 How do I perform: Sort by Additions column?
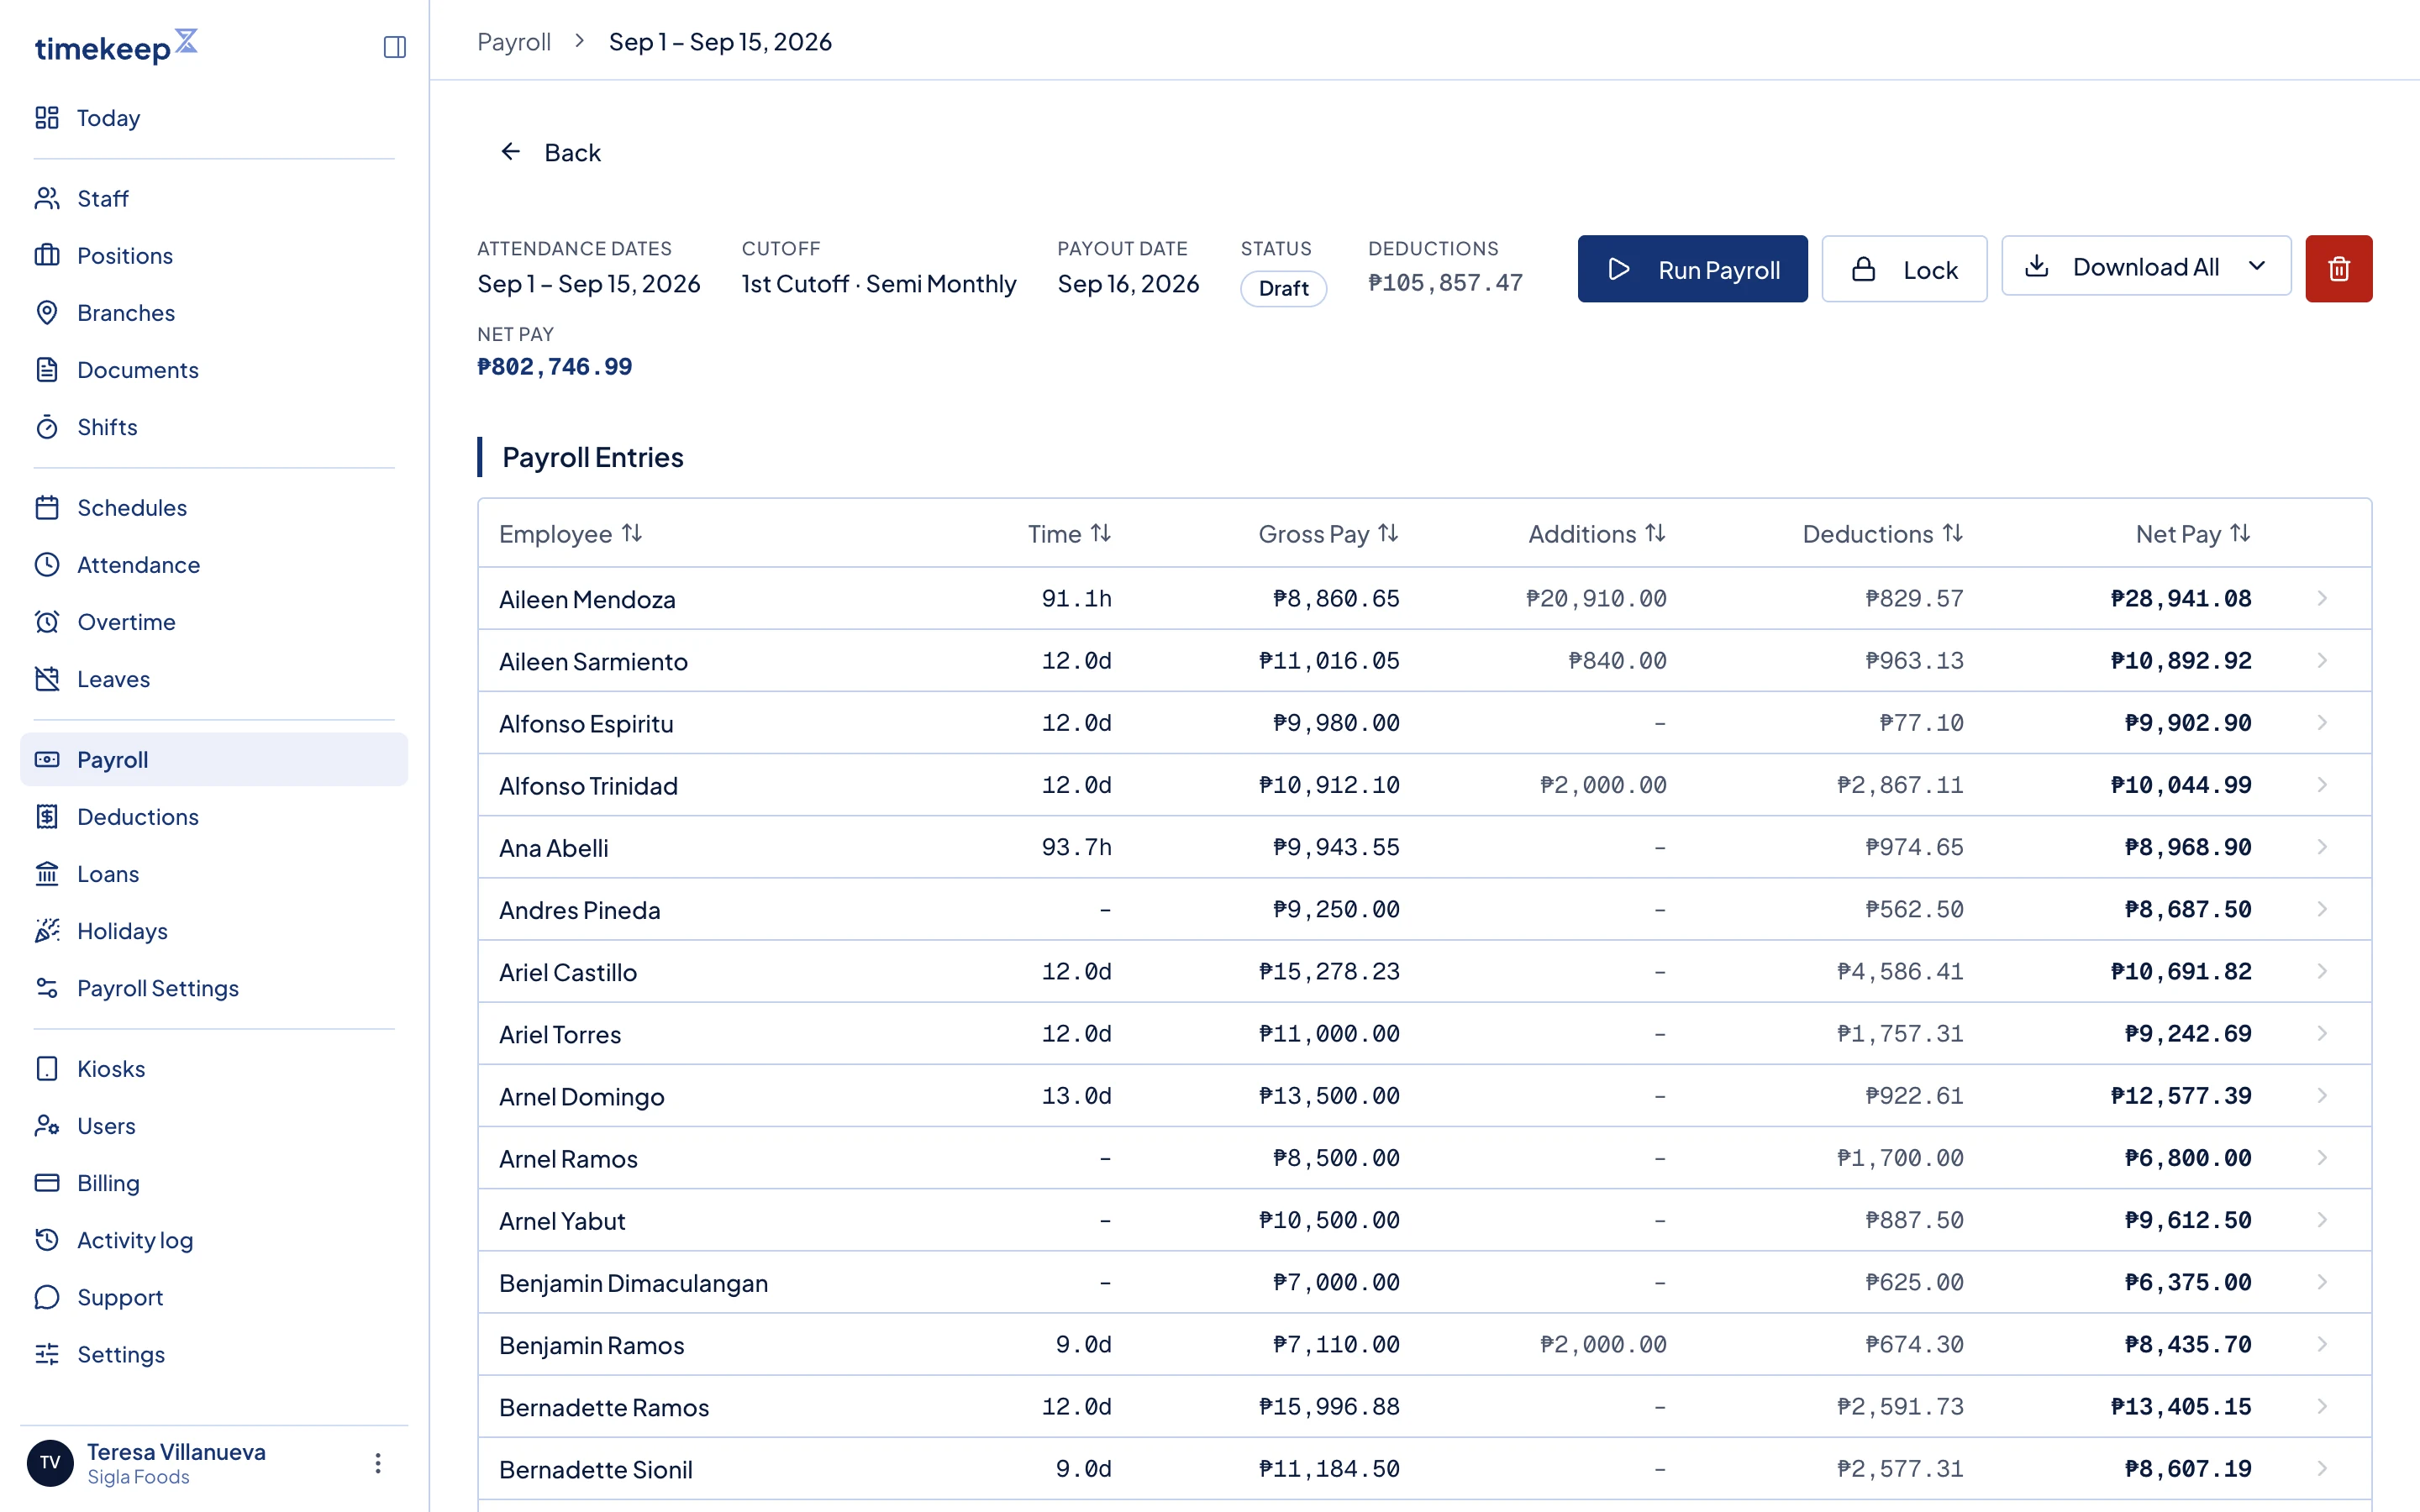click(1597, 534)
